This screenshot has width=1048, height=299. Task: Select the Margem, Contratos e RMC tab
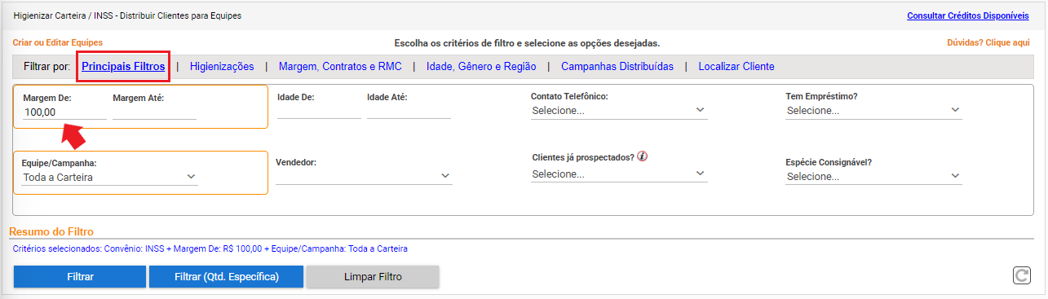[340, 67]
